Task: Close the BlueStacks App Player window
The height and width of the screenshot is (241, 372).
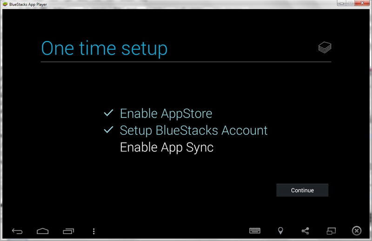Action: [362, 3]
